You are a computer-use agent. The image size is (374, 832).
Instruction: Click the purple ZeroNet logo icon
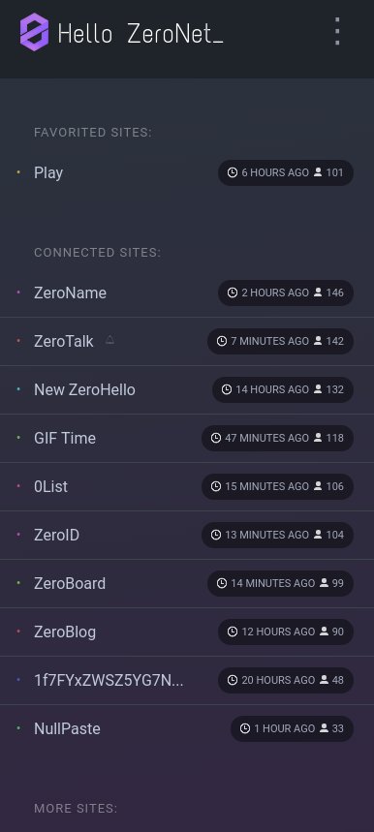(x=35, y=32)
